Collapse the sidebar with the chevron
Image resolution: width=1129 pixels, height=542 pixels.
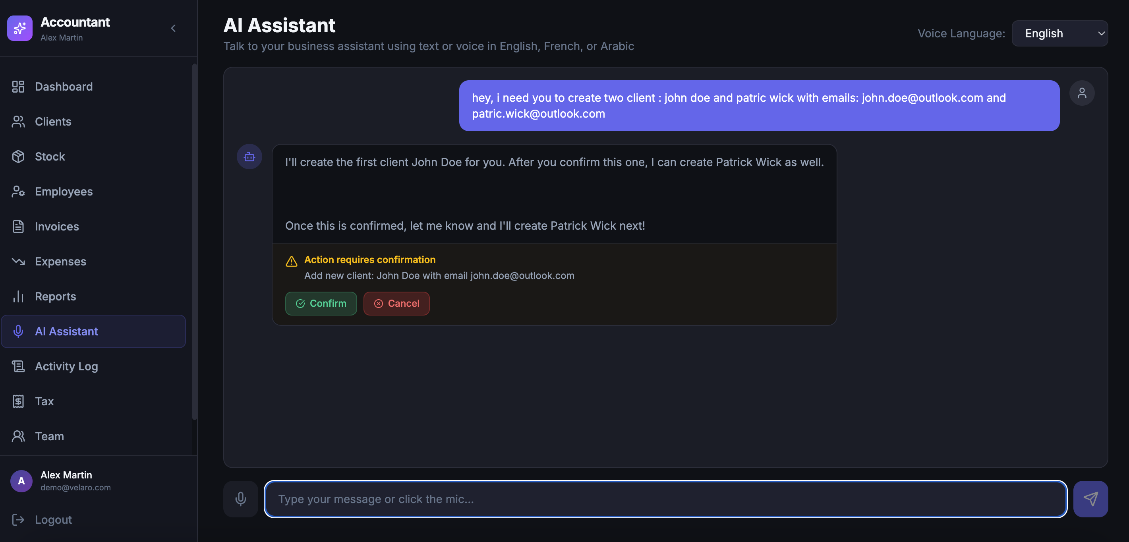coord(174,29)
